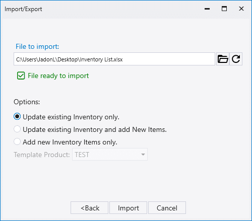Go back with the <Back button
The height and width of the screenshot is (221, 252).
coord(89,208)
